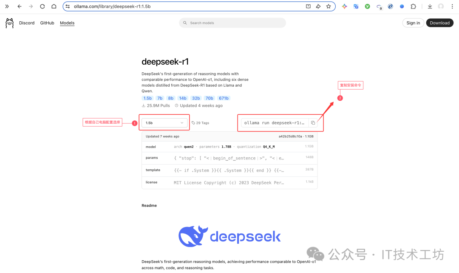Open the model file row
The image size is (459, 273).
pyautogui.click(x=229, y=146)
